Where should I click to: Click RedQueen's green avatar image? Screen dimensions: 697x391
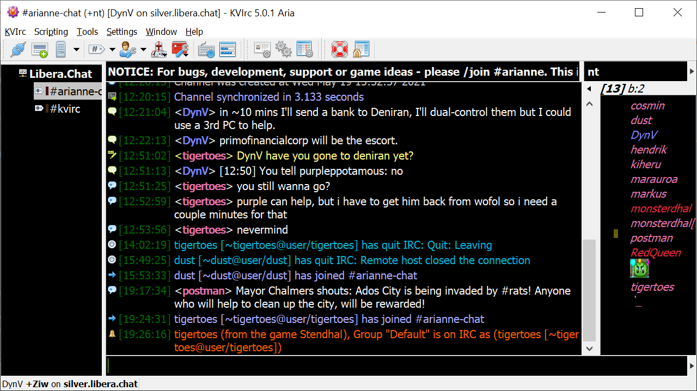point(640,268)
